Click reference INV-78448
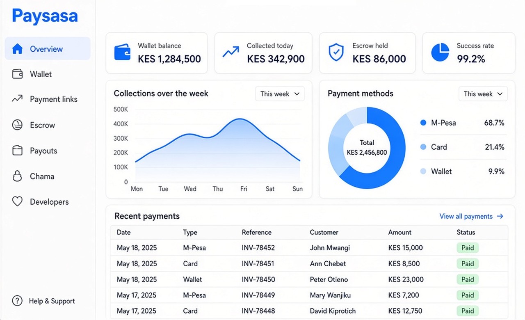The width and height of the screenshot is (525, 320). (258, 311)
